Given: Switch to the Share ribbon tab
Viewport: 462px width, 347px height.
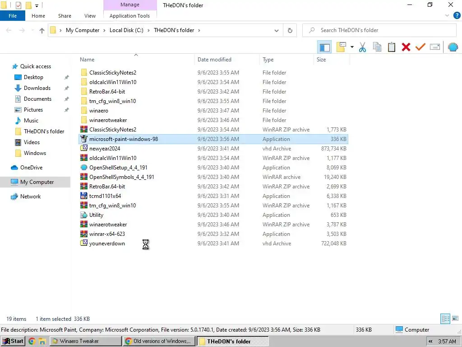Looking at the screenshot, I should point(65,16).
